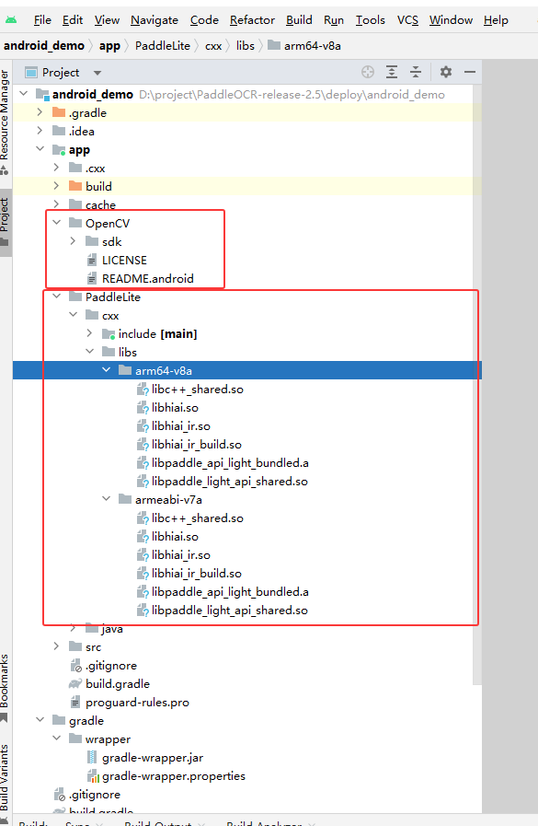
Task: Open the Project panel gear settings
Action: [x=446, y=72]
